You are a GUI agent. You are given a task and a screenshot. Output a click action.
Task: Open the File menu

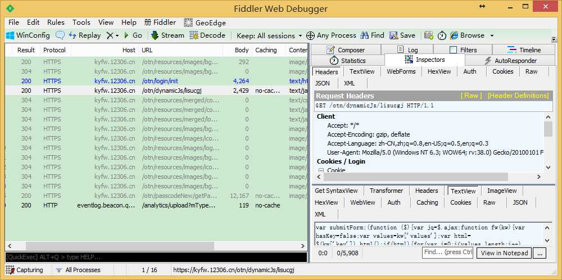point(13,22)
